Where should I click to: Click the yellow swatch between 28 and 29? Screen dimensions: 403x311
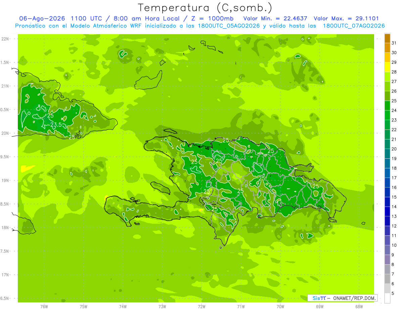(387, 67)
